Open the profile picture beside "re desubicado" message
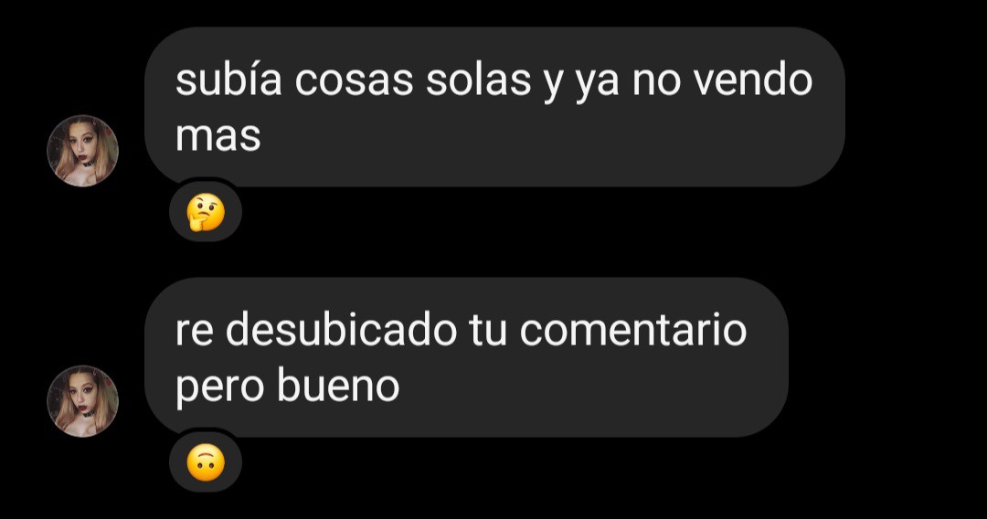The width and height of the screenshot is (987, 519). (82, 401)
